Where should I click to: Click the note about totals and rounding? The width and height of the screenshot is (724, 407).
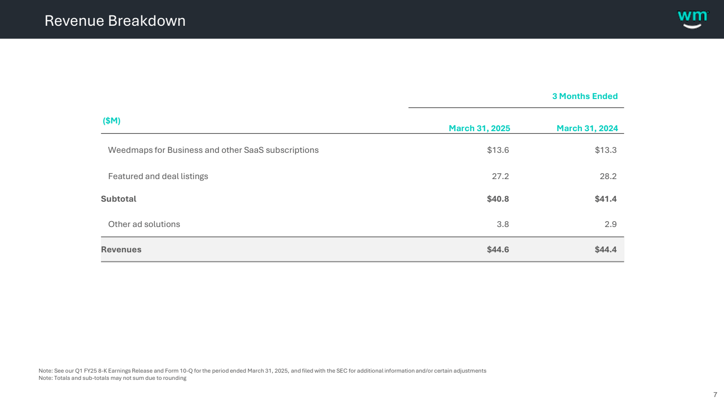click(x=112, y=378)
